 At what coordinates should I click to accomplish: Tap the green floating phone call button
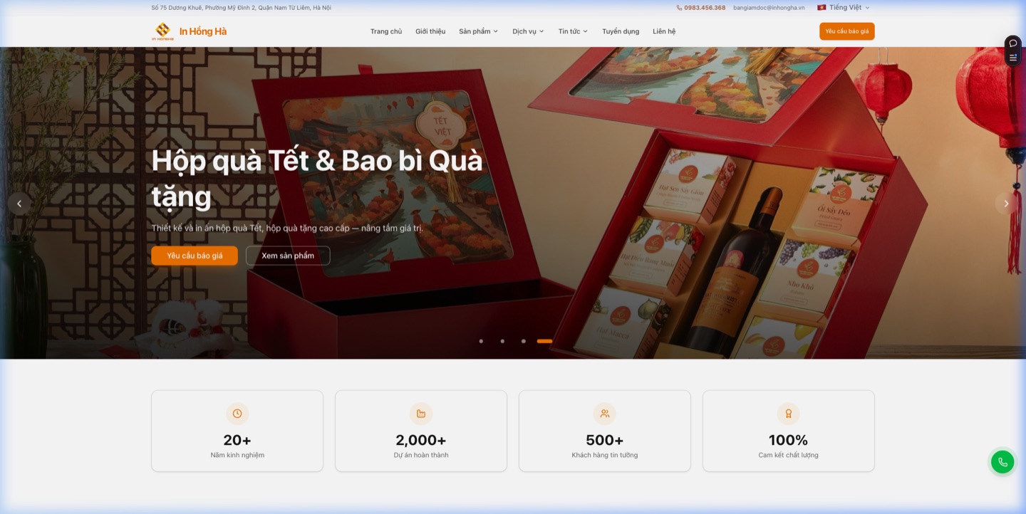click(x=1002, y=461)
